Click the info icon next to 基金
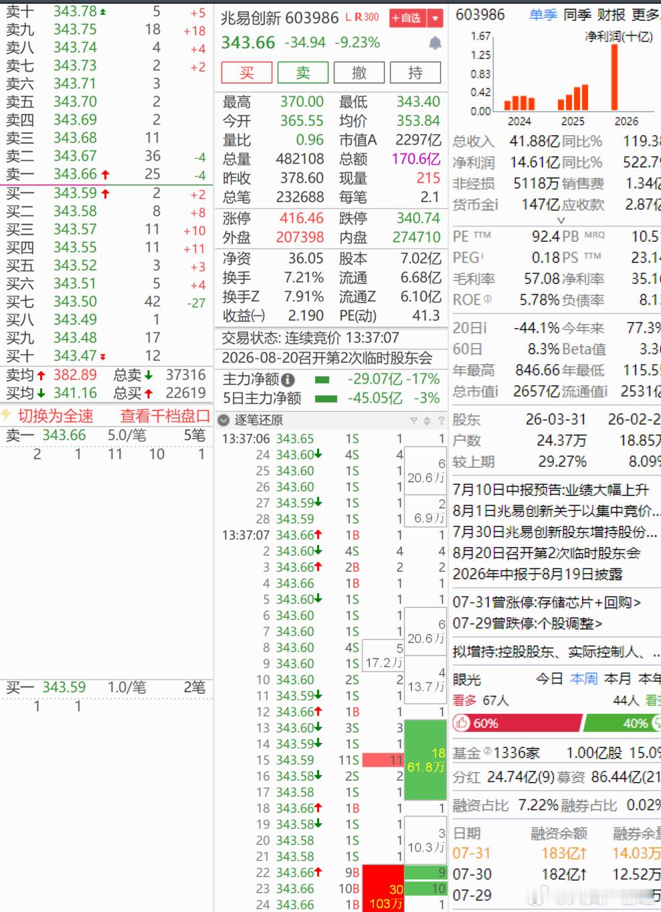 pyautogui.click(x=487, y=751)
